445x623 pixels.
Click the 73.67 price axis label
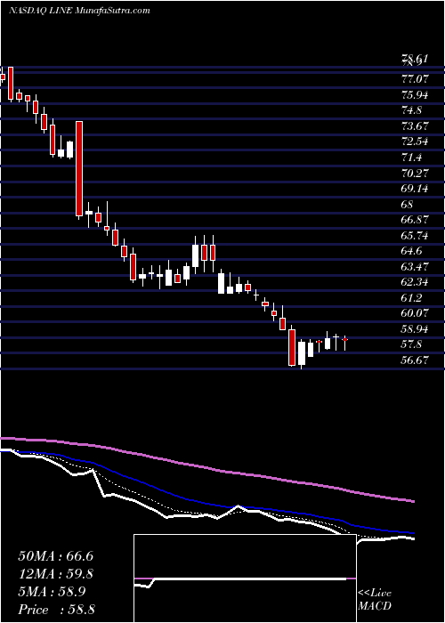pos(416,126)
